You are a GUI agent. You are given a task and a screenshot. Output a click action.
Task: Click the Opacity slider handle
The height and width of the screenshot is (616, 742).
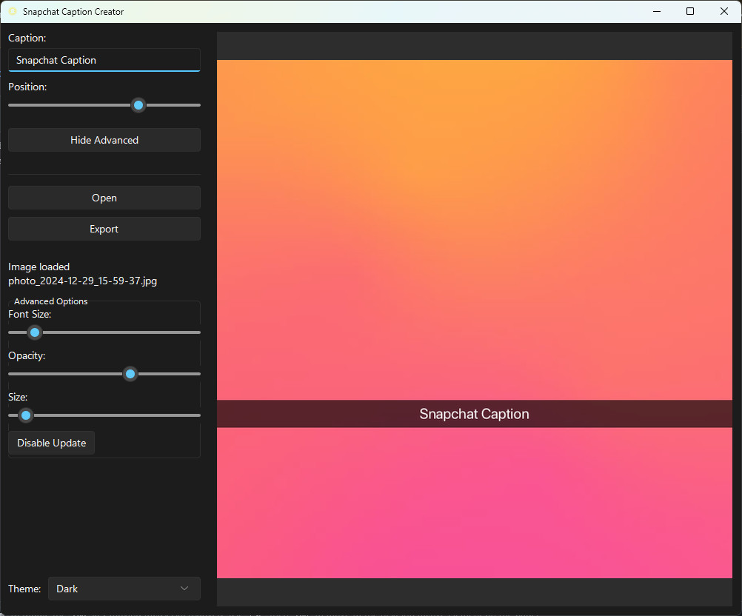pyautogui.click(x=130, y=374)
